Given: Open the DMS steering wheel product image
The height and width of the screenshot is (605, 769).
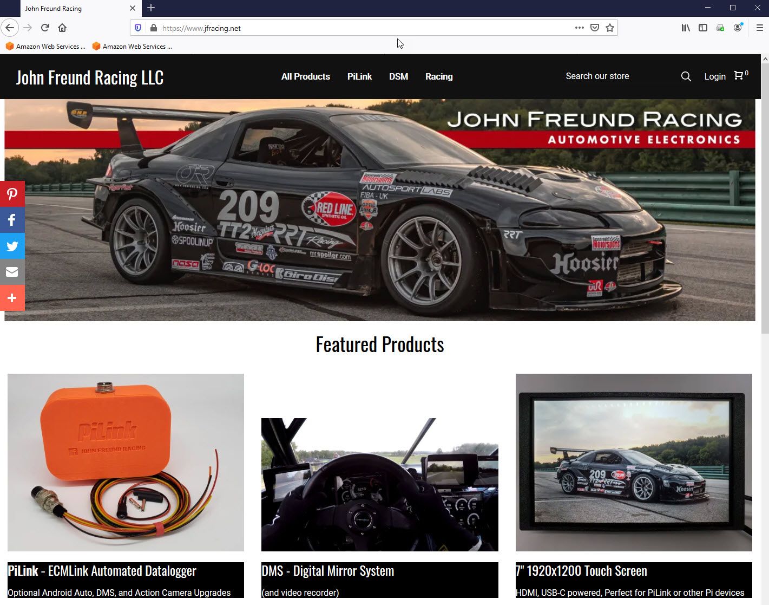Looking at the screenshot, I should 379,485.
